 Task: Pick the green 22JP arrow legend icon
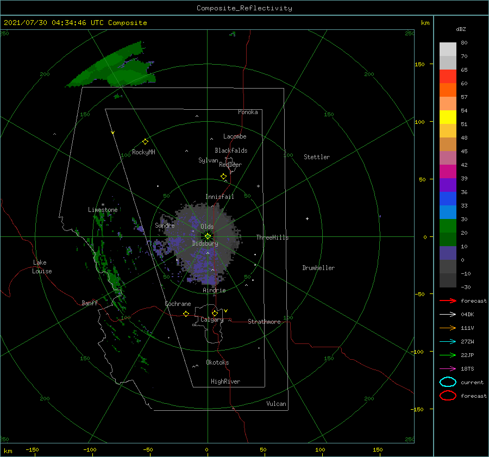tap(448, 355)
